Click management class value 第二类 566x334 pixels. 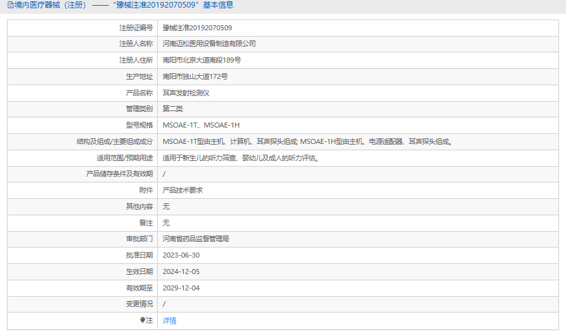coord(172,109)
